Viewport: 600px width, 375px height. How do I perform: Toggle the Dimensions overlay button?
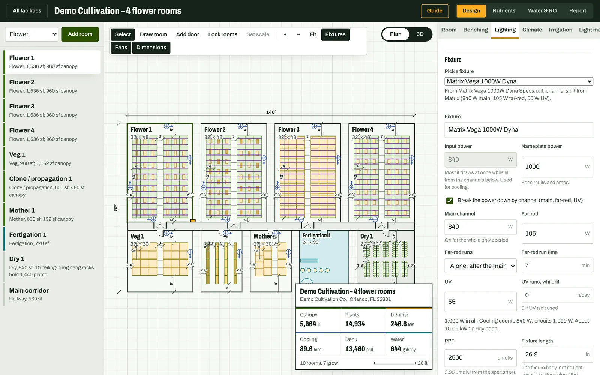(151, 48)
